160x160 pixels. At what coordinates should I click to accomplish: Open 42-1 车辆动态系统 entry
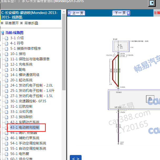tap(25, 122)
